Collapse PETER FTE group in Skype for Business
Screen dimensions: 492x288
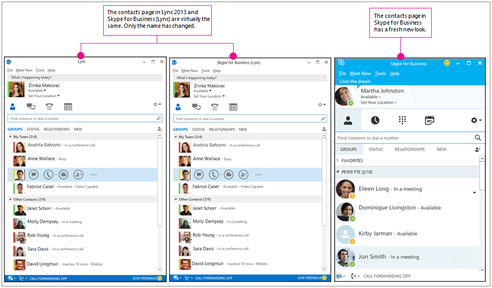pos(338,172)
